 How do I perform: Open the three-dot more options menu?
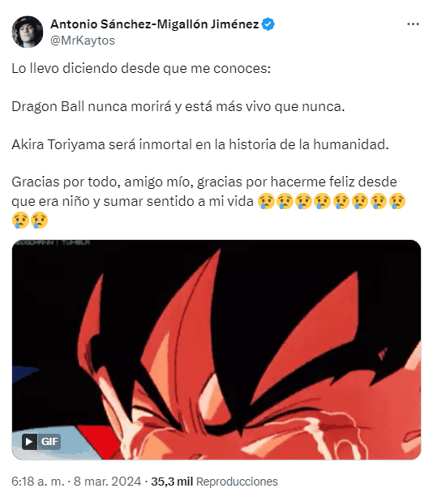tap(413, 24)
